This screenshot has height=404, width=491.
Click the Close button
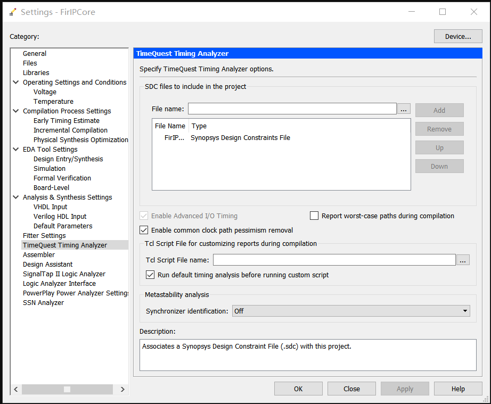[351, 389]
